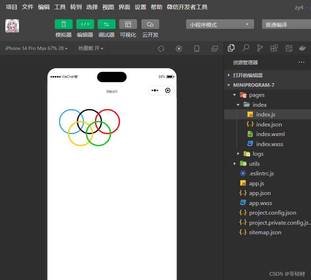Open the 工具 menu

pyautogui.click(x=60, y=7)
